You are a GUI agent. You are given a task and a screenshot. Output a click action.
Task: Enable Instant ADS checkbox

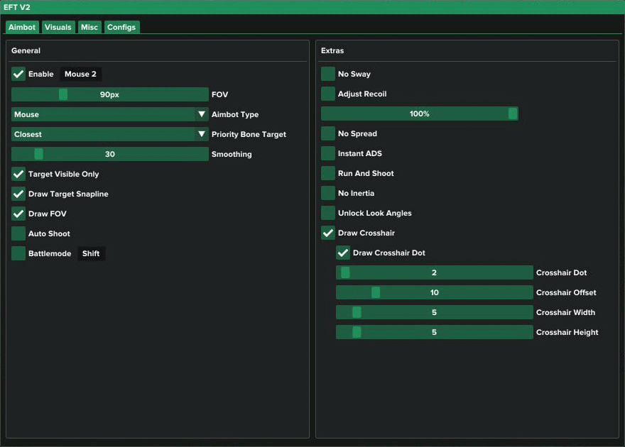328,153
